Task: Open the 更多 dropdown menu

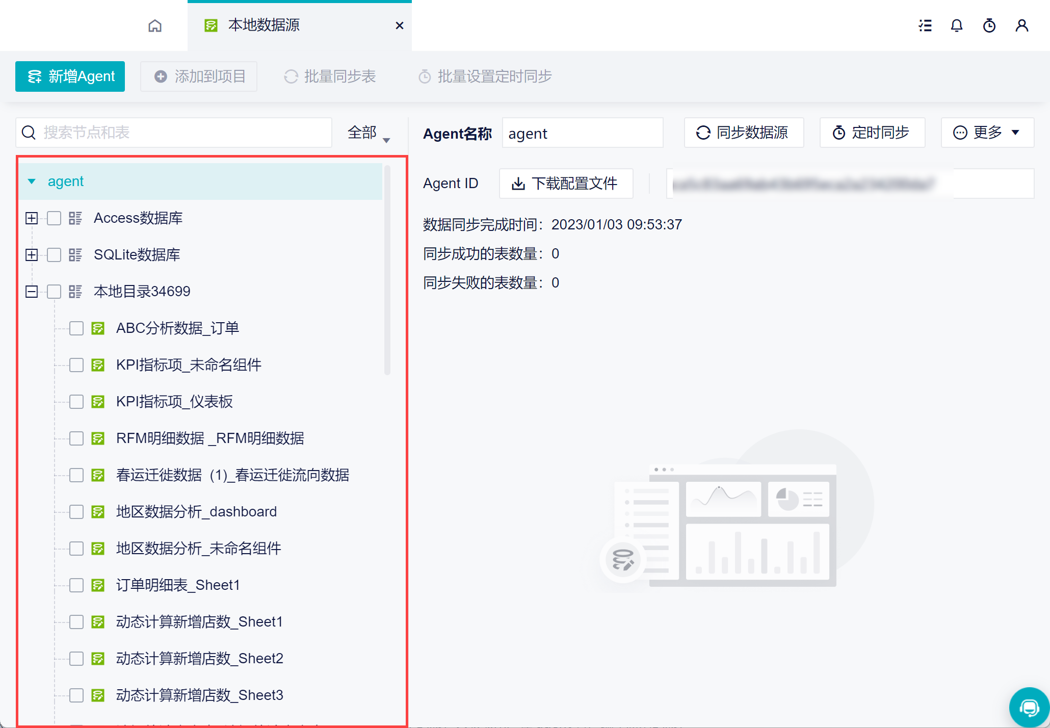Action: (x=987, y=133)
